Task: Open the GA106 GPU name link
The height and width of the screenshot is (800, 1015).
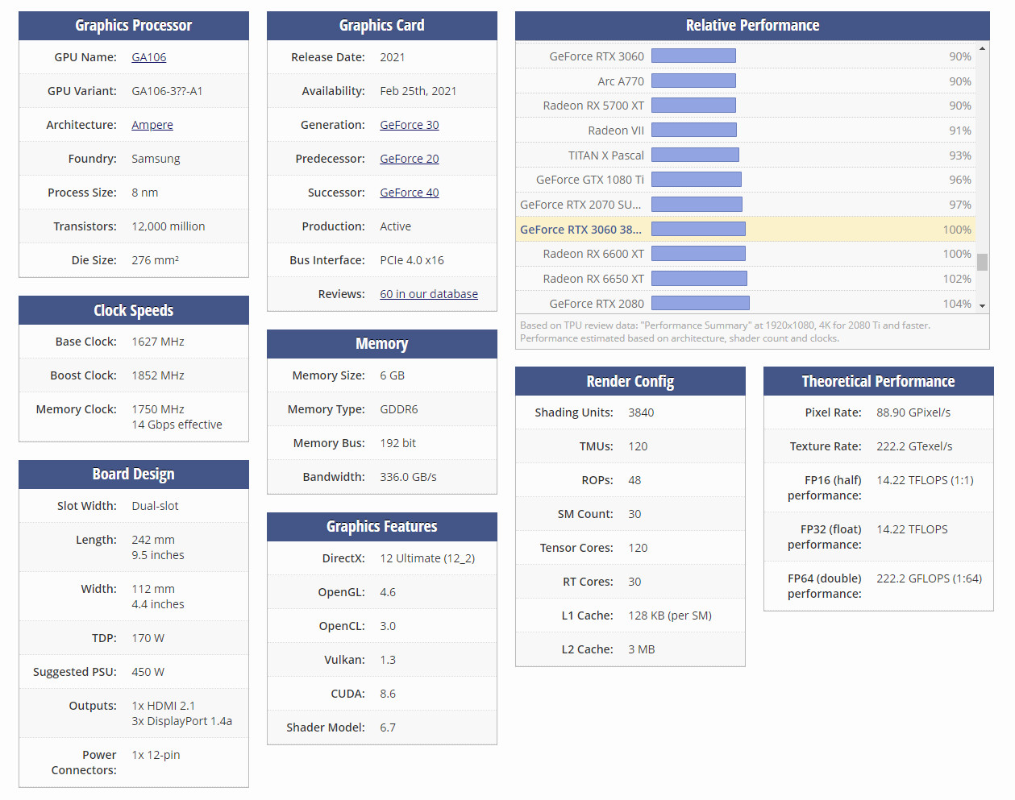Action: pyautogui.click(x=149, y=57)
